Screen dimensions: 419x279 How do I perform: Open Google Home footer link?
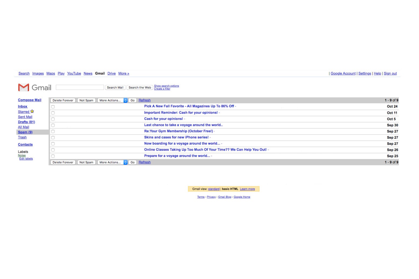(x=242, y=197)
